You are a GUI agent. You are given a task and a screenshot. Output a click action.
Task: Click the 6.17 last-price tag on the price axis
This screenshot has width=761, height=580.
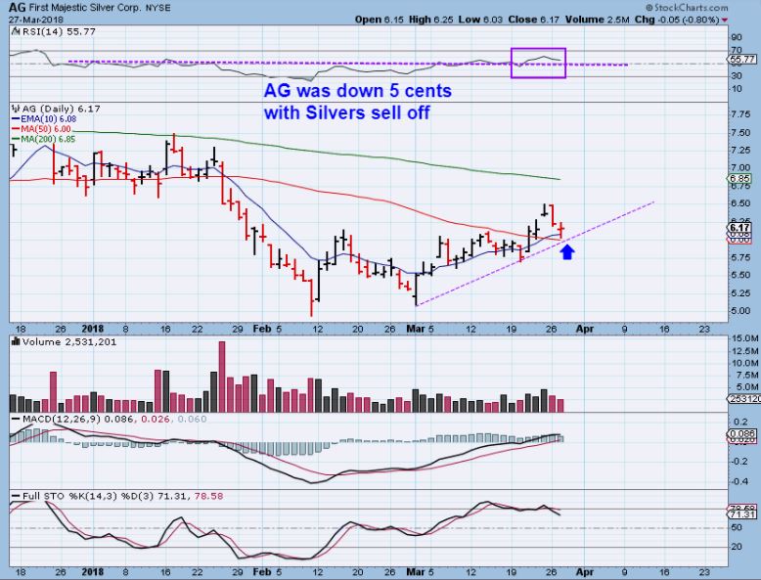(740, 228)
